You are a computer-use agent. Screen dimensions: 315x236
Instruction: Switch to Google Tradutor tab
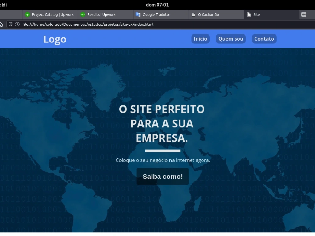(161, 14)
